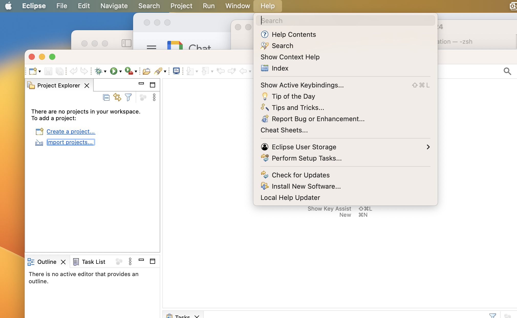Choose Search in the Help menu
Screen dimensions: 517x318
pyautogui.click(x=345, y=46)
